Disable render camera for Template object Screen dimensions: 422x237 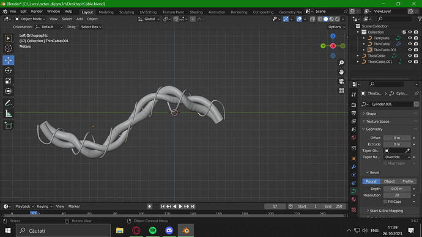click(416, 38)
